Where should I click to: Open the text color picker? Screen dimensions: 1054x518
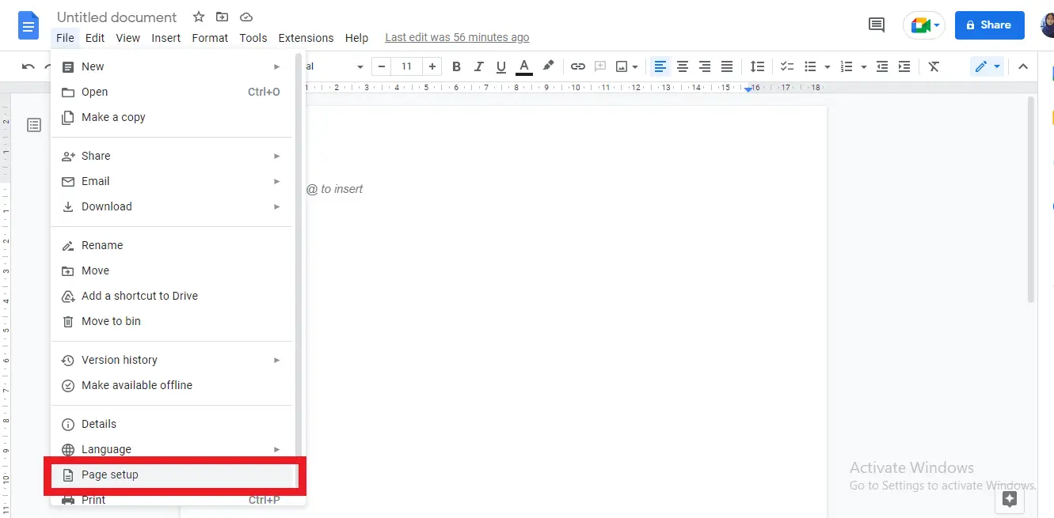pyautogui.click(x=523, y=66)
